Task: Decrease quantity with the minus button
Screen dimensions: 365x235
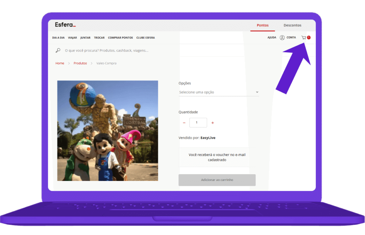Action: pos(184,123)
